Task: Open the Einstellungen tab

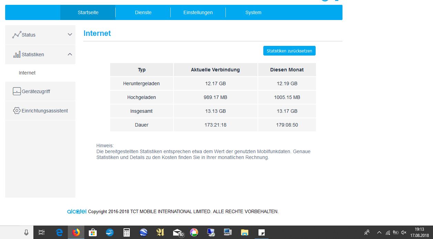Action: click(198, 12)
